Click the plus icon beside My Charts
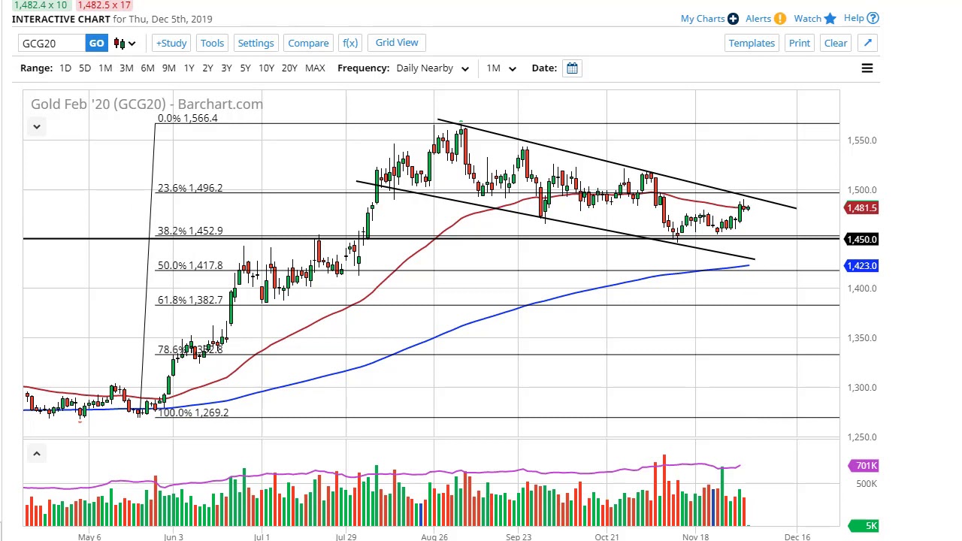Image resolution: width=962 pixels, height=541 pixels. coord(733,18)
